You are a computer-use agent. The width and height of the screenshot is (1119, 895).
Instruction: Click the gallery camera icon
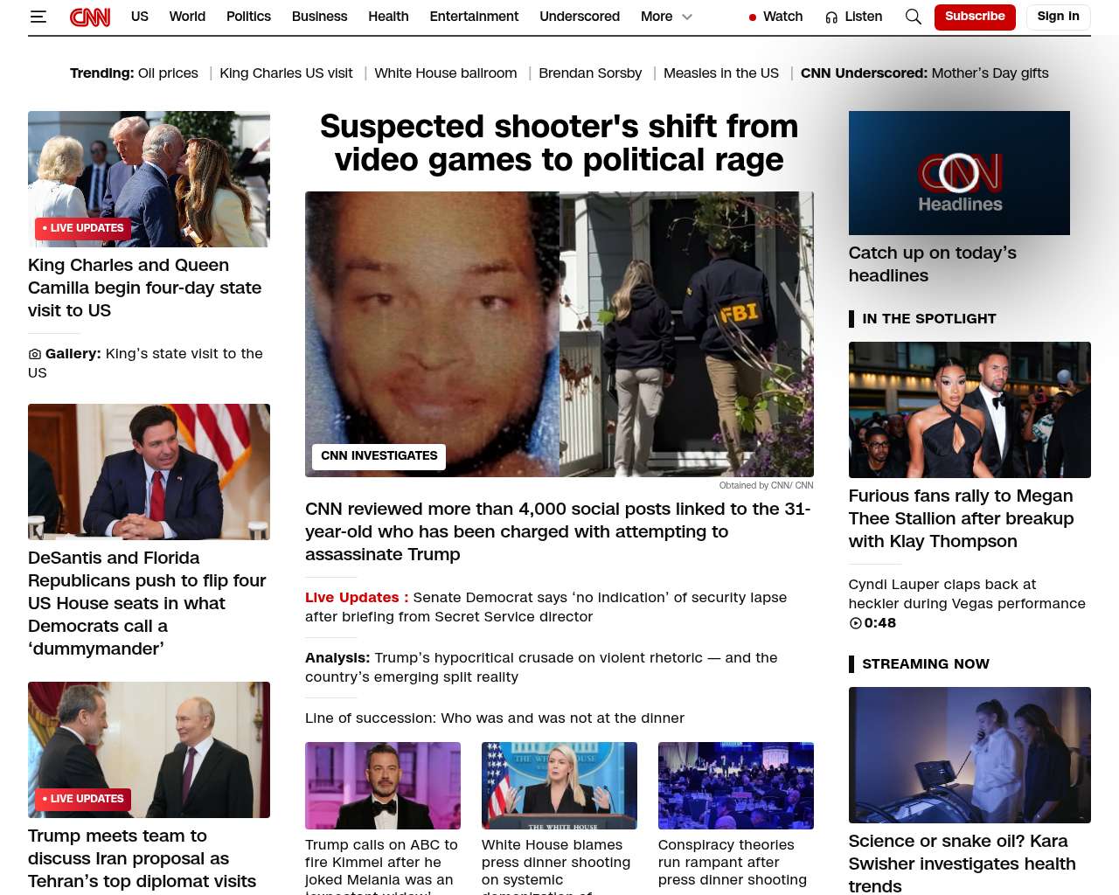[x=35, y=354]
